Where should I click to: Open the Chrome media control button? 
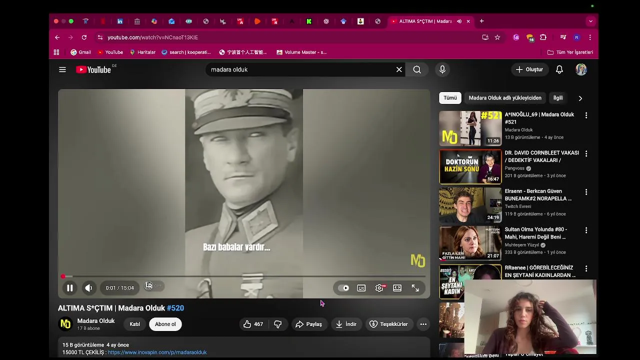(x=563, y=37)
